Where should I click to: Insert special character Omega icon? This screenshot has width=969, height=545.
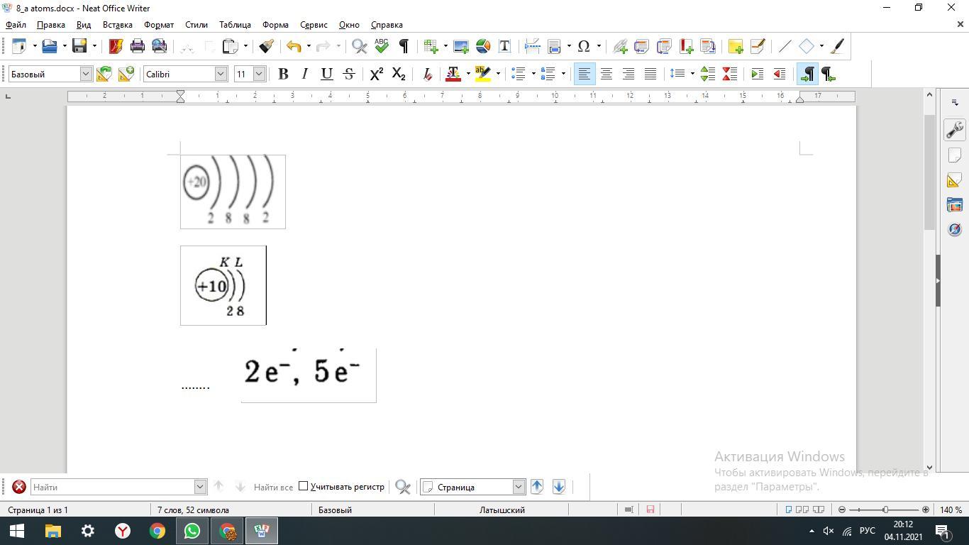(x=583, y=46)
